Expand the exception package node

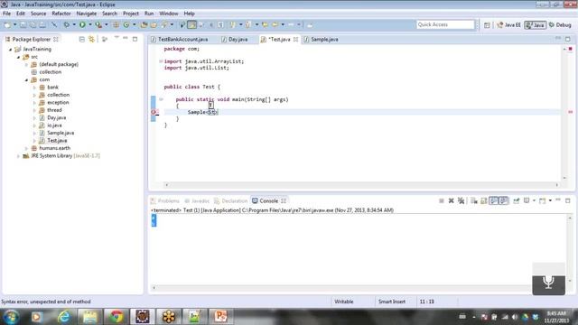click(34, 103)
